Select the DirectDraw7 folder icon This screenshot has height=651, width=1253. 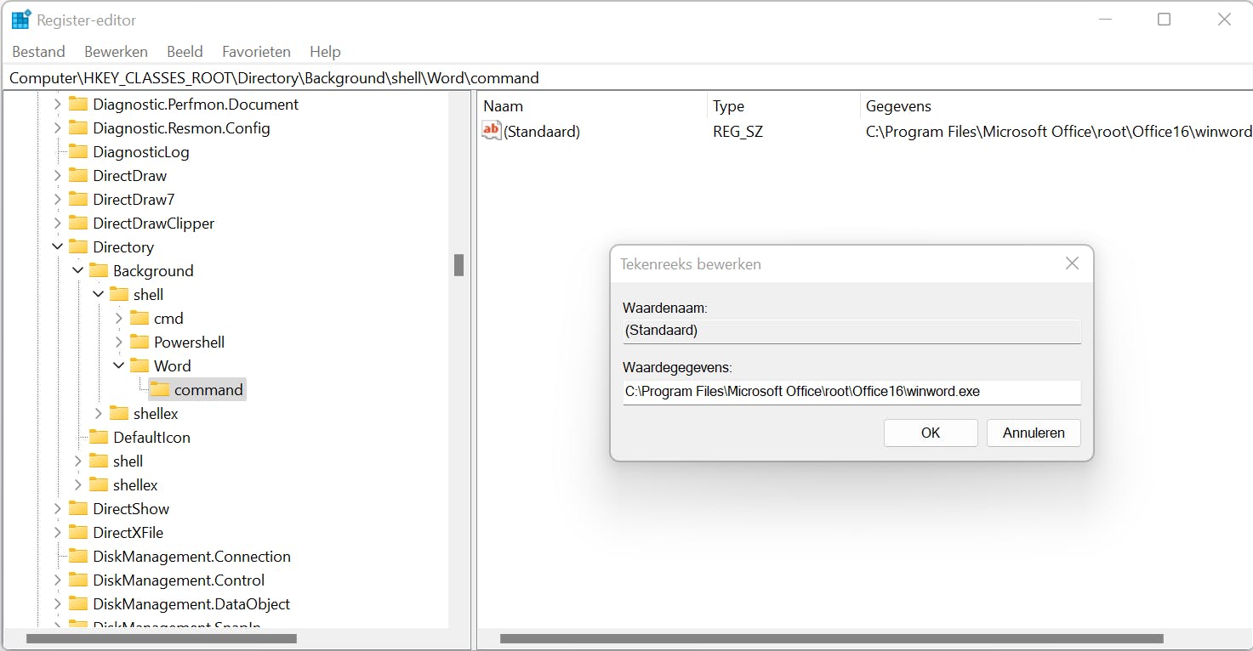tap(78, 200)
